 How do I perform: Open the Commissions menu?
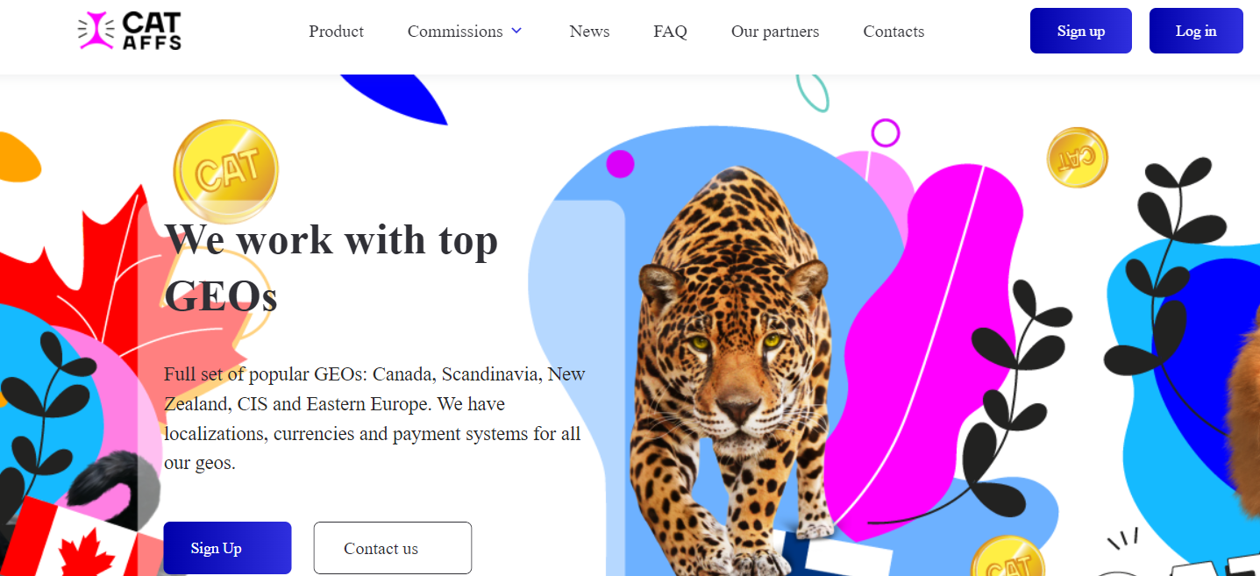point(455,32)
